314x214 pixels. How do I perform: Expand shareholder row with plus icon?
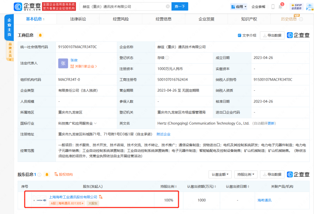[34, 201]
